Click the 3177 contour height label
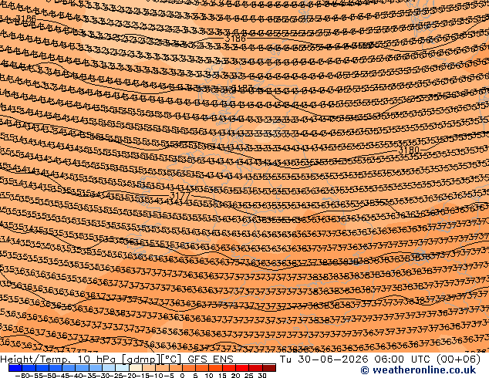Viewport: 489px width, 378px height. pyautogui.click(x=180, y=196)
